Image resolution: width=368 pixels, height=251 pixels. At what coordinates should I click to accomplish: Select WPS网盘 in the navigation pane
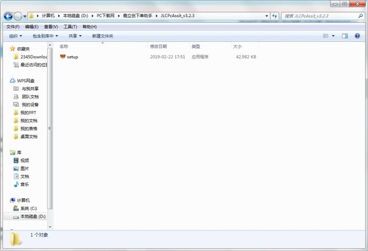click(x=23, y=81)
